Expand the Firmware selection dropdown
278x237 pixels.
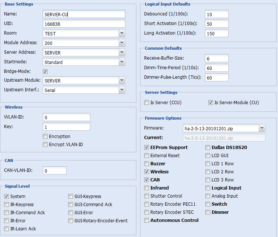[x=262, y=128]
